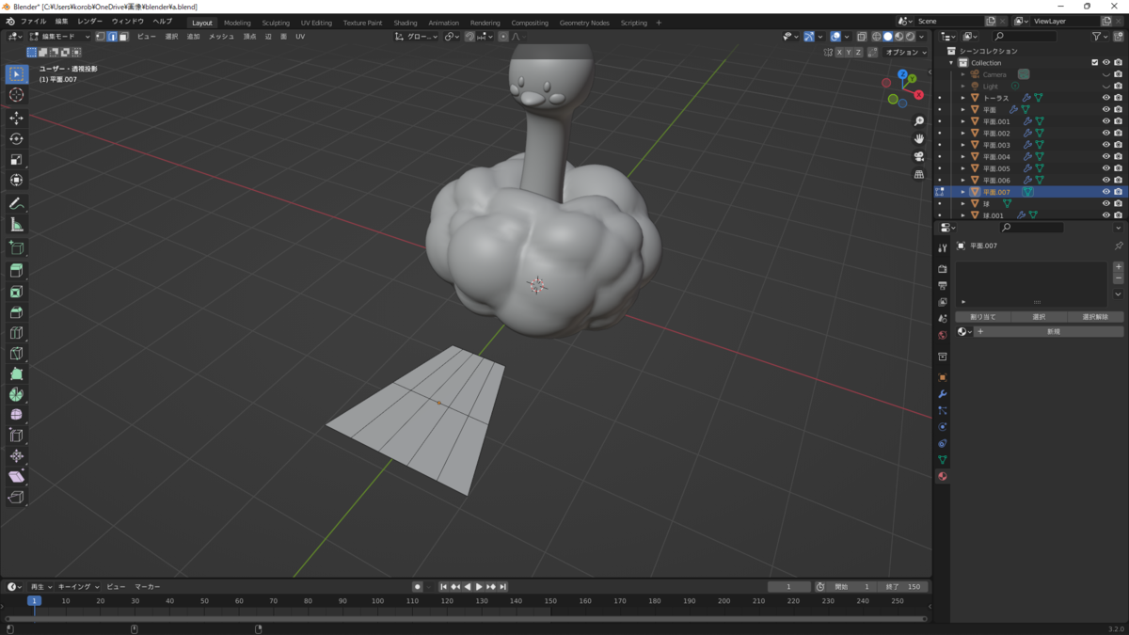Switch to the Sculpting workspace tab
This screenshot has width=1129, height=635.
point(276,23)
